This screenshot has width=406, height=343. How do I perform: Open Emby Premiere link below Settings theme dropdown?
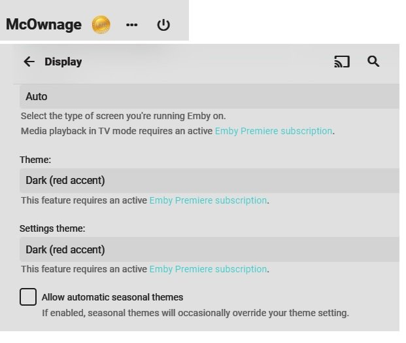pos(208,269)
